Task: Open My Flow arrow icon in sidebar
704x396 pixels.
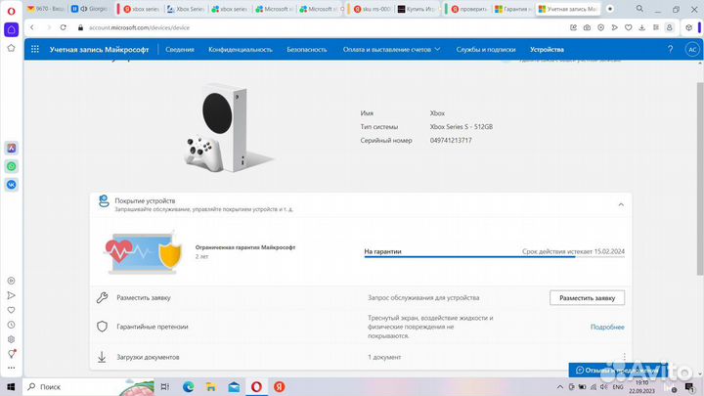Action: (x=11, y=295)
